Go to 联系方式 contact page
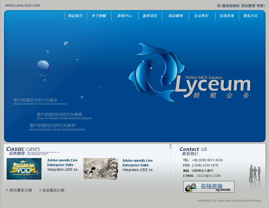 [x=251, y=16]
